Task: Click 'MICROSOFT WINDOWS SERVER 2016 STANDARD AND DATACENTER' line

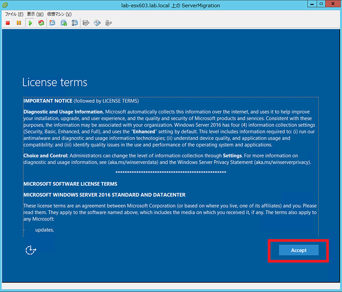Action: 105,195
